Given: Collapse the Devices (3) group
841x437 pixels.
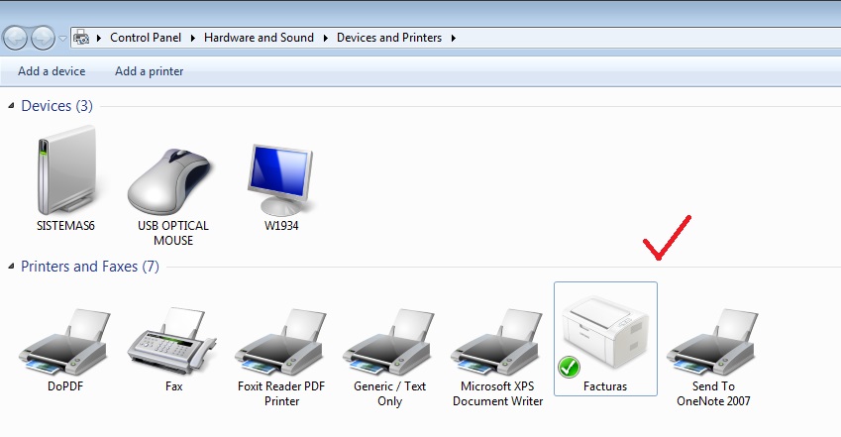Looking at the screenshot, I should (x=11, y=106).
